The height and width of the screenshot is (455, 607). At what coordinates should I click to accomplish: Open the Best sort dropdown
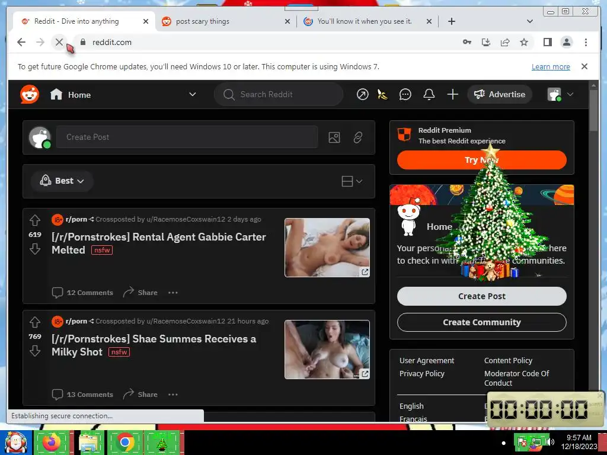pyautogui.click(x=62, y=181)
